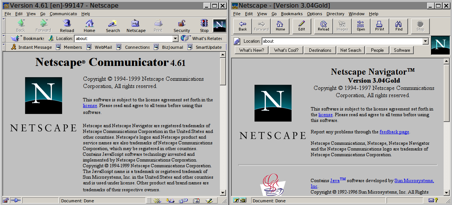Click the Netscape N throbber in Communicator 4.61

tap(219, 26)
